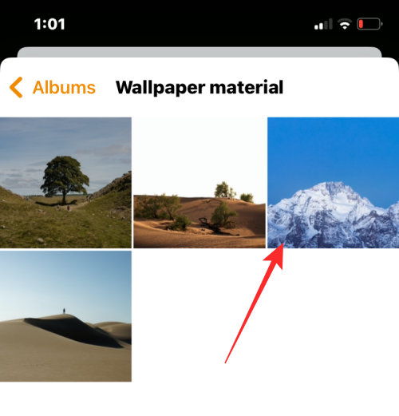Tap the orange back chevron icon
This screenshot has height=416, width=399.
[x=16, y=87]
